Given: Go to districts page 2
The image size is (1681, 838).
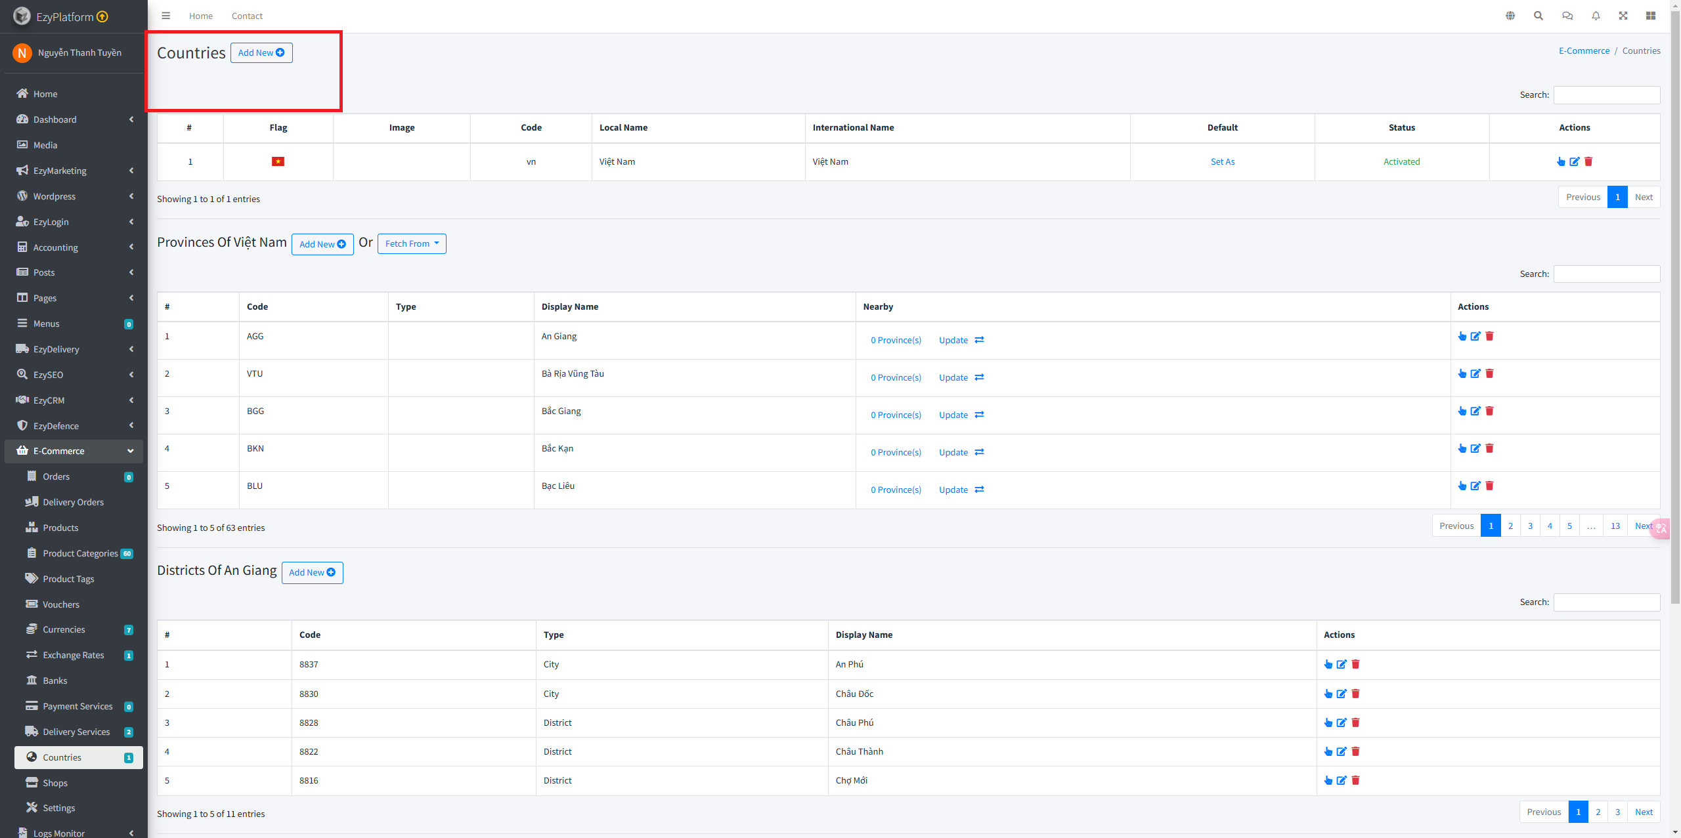Looking at the screenshot, I should coord(1598,812).
